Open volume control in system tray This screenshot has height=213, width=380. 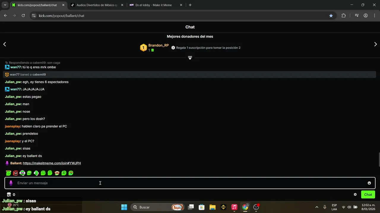[x=349, y=207]
